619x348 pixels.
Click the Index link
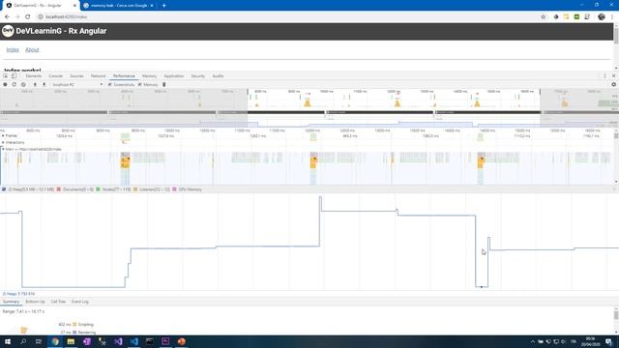(x=13, y=49)
